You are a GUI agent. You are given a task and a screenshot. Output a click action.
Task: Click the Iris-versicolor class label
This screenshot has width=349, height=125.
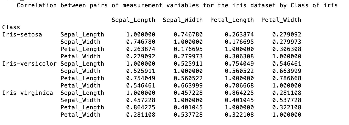coord(29,64)
